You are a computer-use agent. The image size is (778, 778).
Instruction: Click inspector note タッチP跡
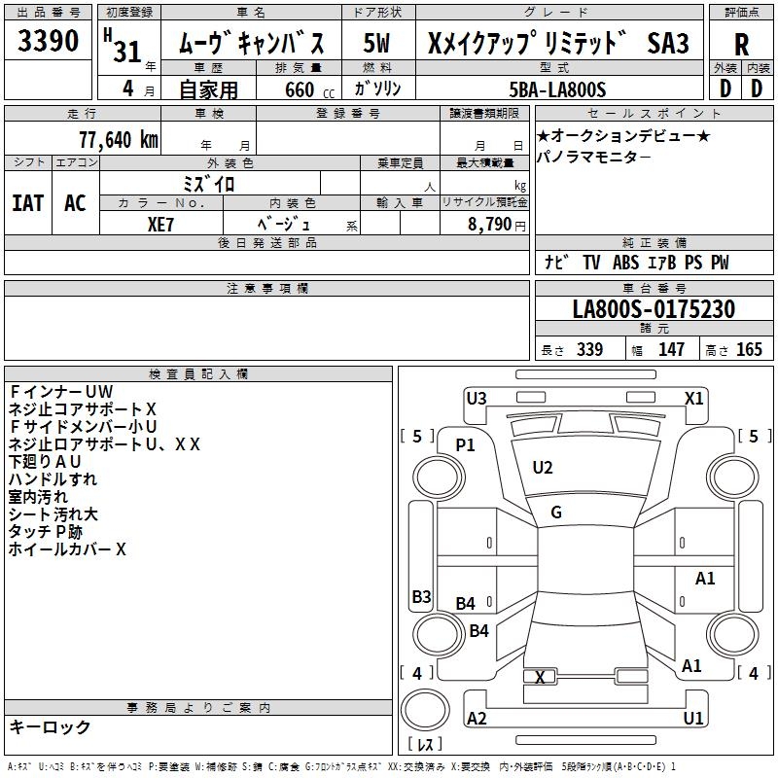point(45,531)
